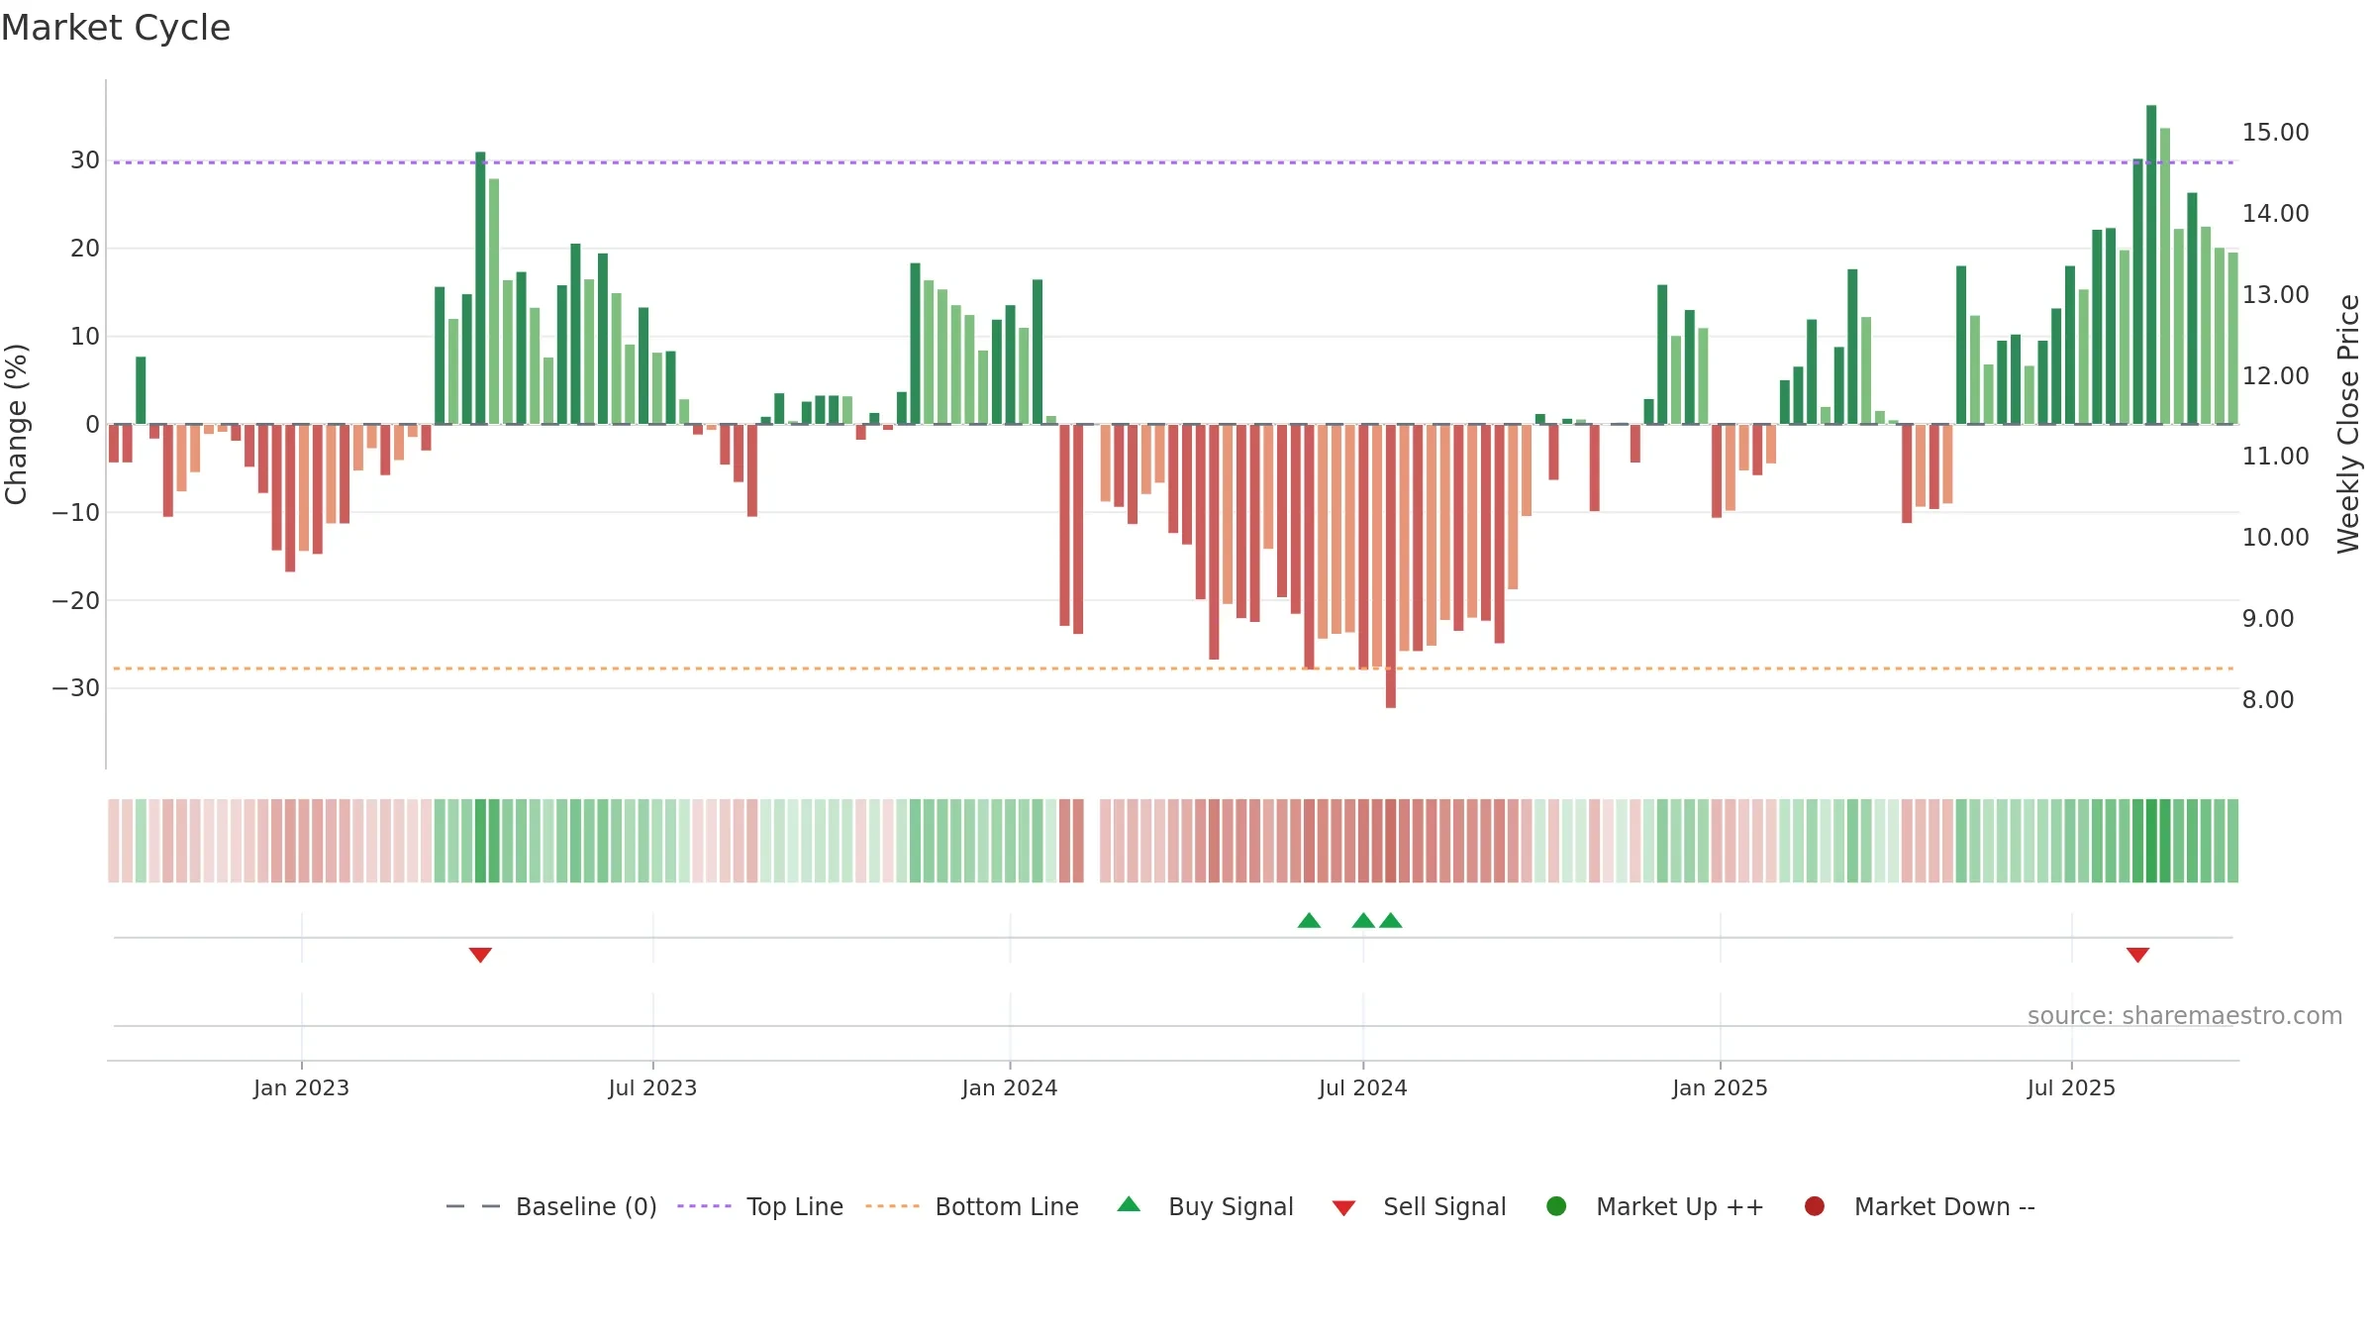The height and width of the screenshot is (1337, 2376).
Task: Click the -10 change axis value
Action: click(76, 512)
